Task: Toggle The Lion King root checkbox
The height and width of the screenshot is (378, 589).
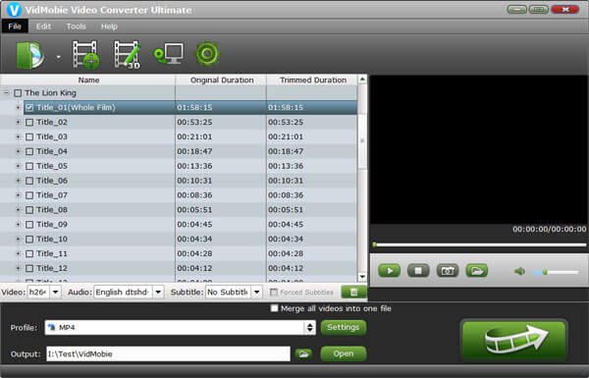Action: (x=18, y=93)
